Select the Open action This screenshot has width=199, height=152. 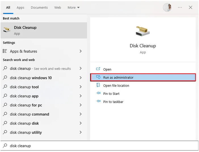(x=143, y=69)
